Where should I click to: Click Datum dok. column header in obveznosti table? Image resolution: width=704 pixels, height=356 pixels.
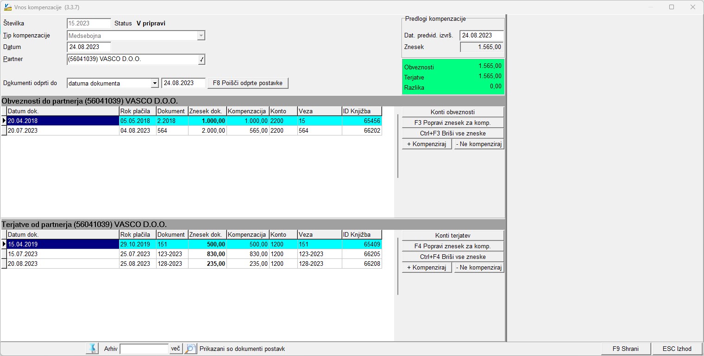63,111
